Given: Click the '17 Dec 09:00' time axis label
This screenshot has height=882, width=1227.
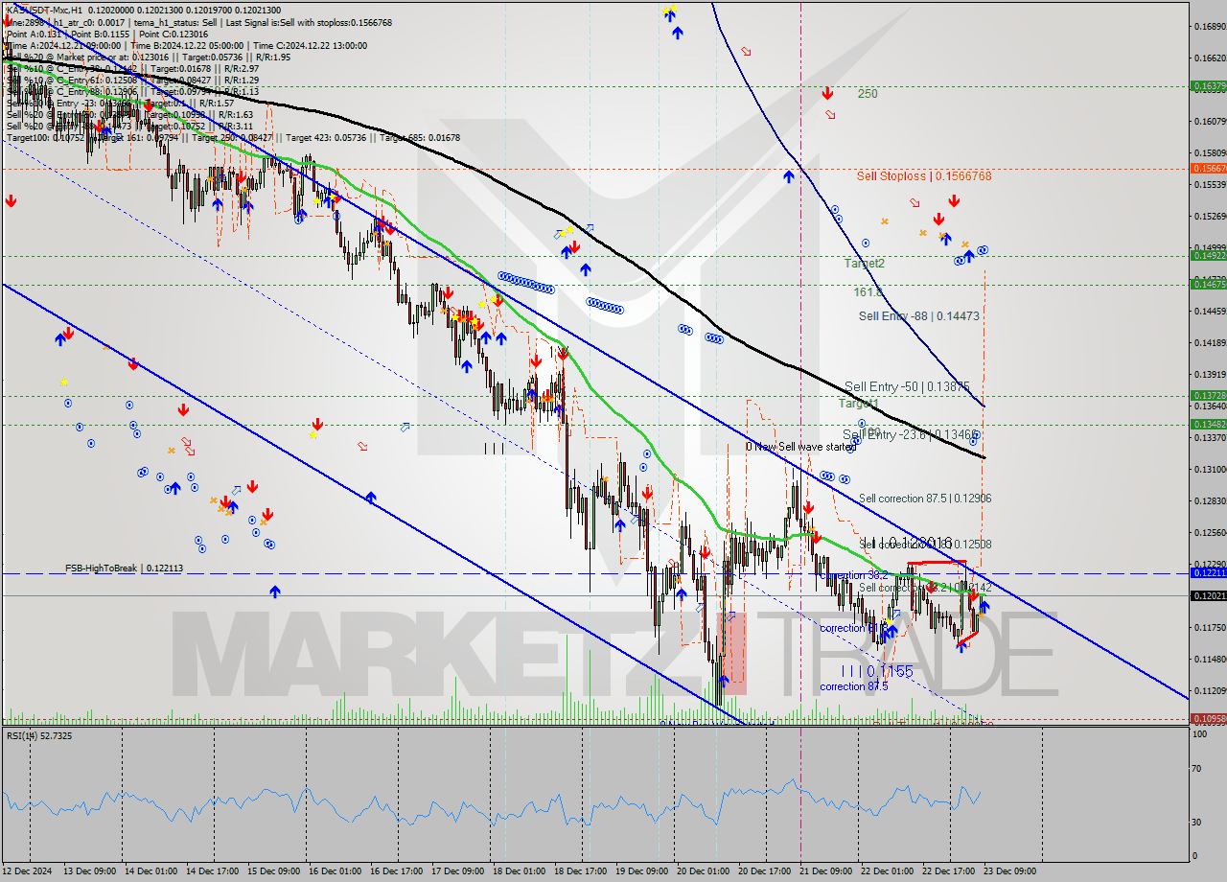Looking at the screenshot, I should click(460, 870).
